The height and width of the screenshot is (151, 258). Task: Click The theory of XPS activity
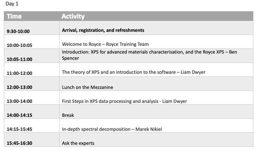133,72
